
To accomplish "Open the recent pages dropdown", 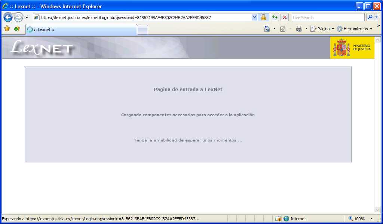I will click(26, 17).
